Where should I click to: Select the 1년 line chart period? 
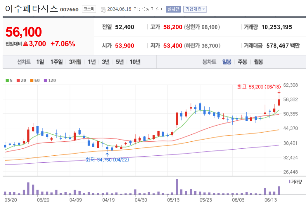click(x=92, y=62)
